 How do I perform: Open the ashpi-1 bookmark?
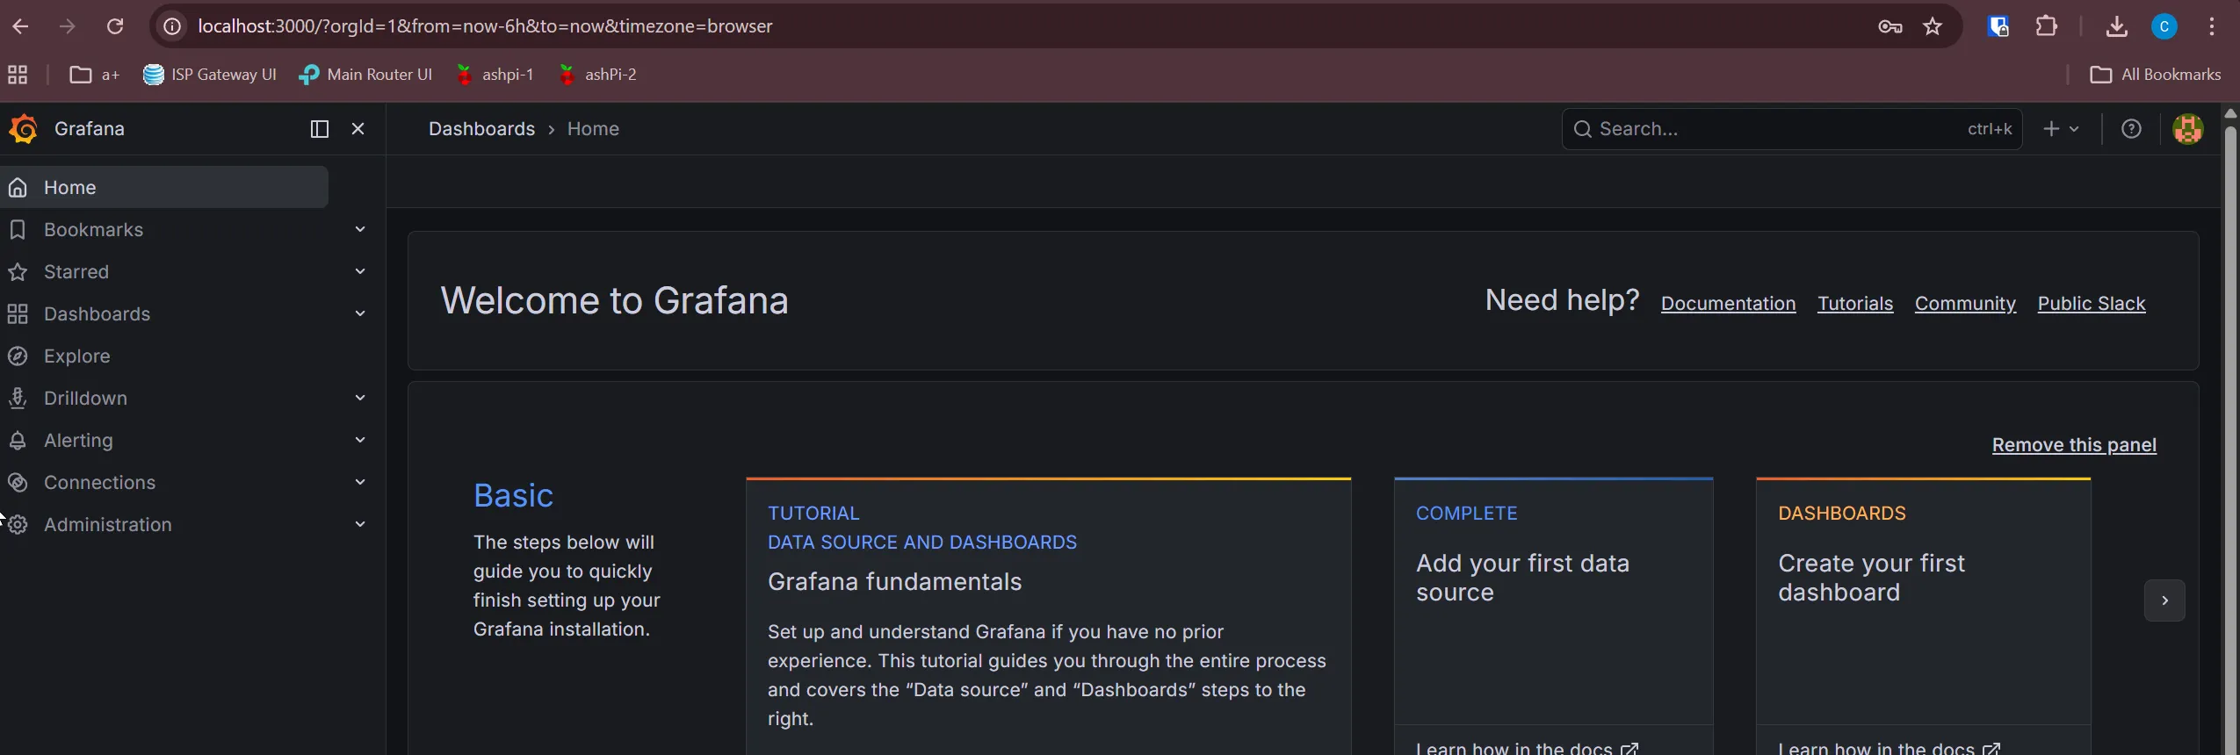[495, 75]
